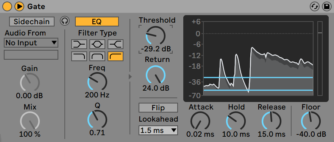Click the gain reduction meter beside display

pos(320,59)
